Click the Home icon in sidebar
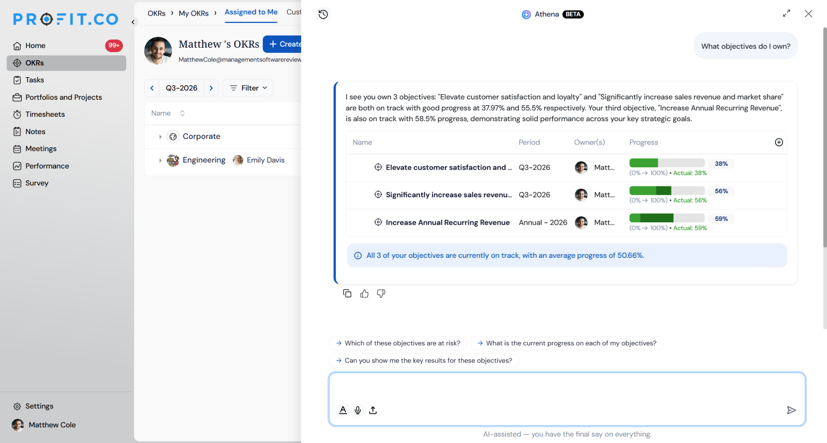Viewport: 827px width, 443px height. click(x=17, y=46)
